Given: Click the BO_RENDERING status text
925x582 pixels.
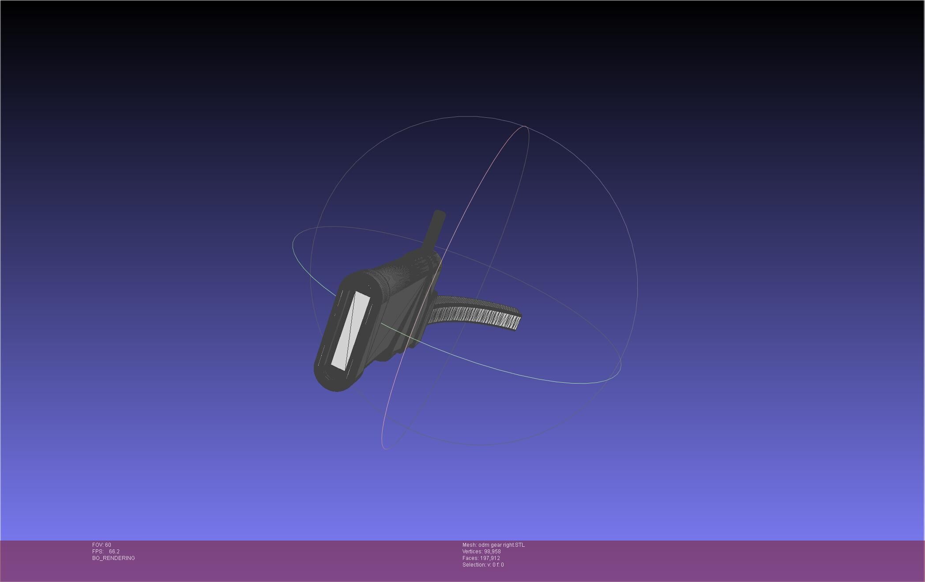Looking at the screenshot, I should click(x=113, y=558).
